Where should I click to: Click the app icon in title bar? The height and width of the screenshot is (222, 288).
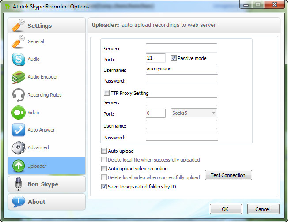tap(8, 7)
